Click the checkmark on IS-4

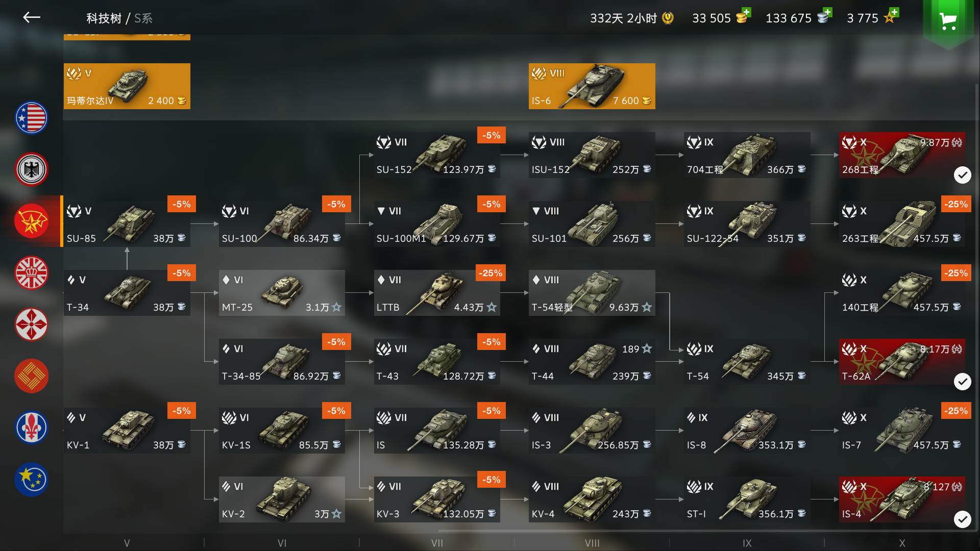(963, 519)
